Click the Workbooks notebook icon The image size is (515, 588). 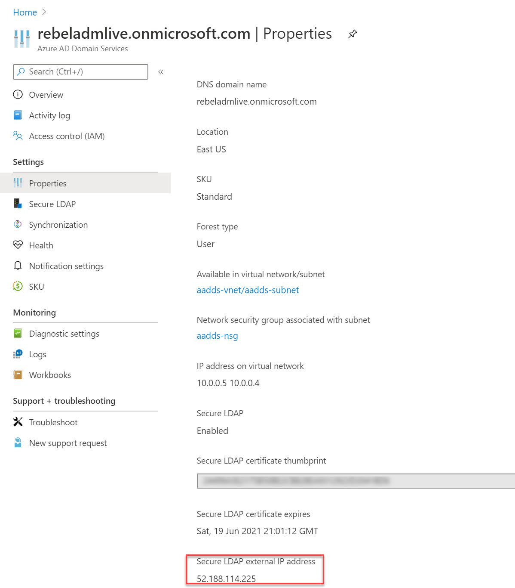click(x=18, y=374)
